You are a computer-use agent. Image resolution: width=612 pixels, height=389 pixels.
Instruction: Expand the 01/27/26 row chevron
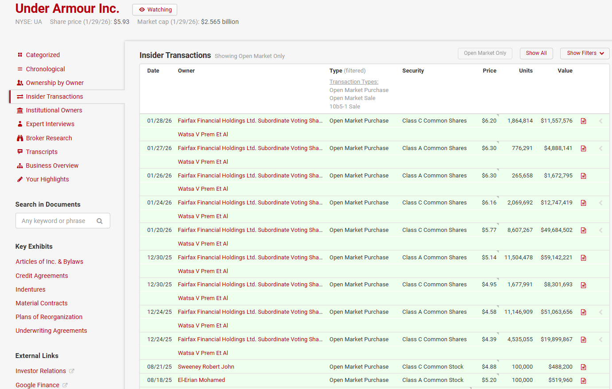[601, 148]
